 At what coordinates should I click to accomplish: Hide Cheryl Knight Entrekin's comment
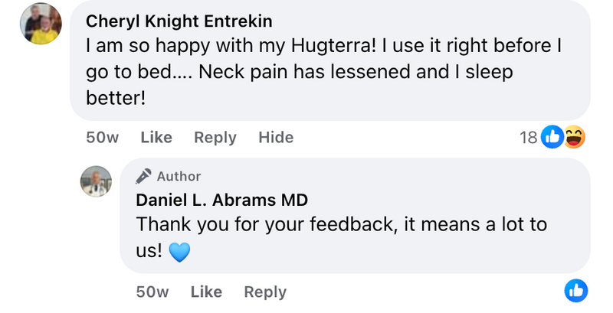tap(276, 138)
